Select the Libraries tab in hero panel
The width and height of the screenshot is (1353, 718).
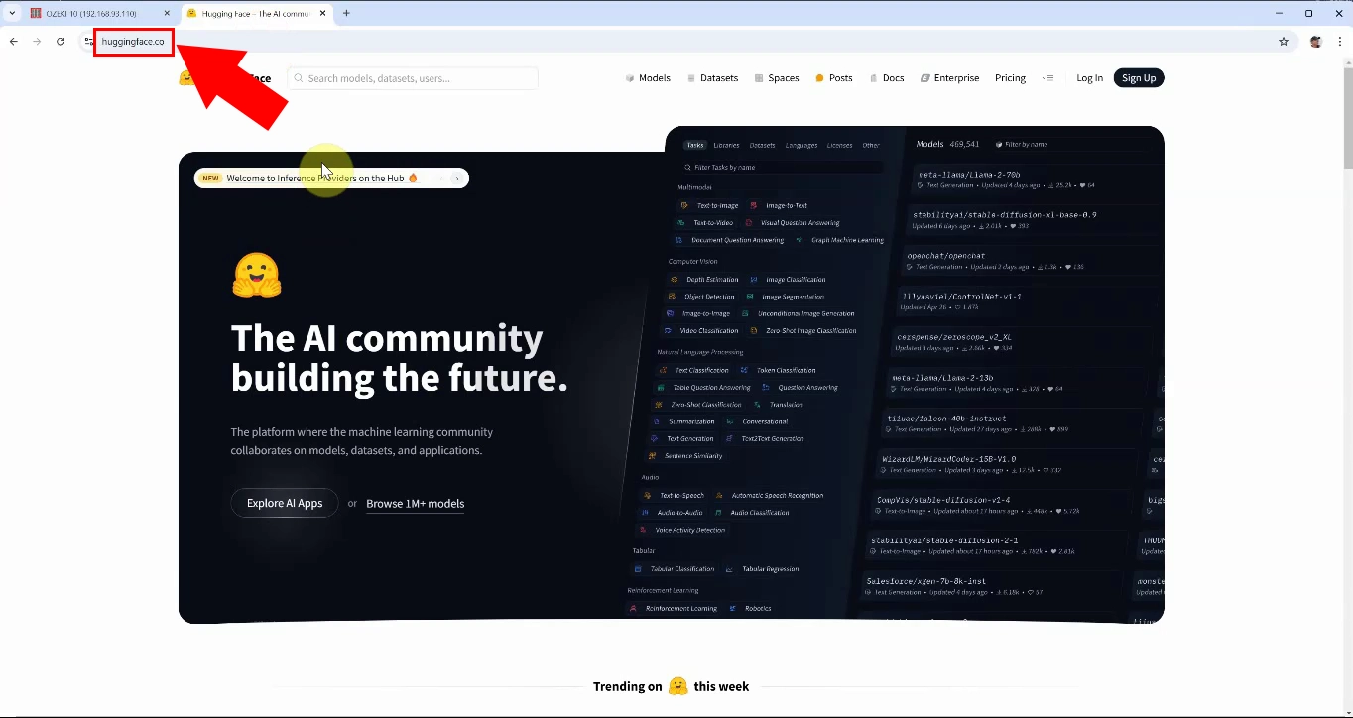point(726,145)
